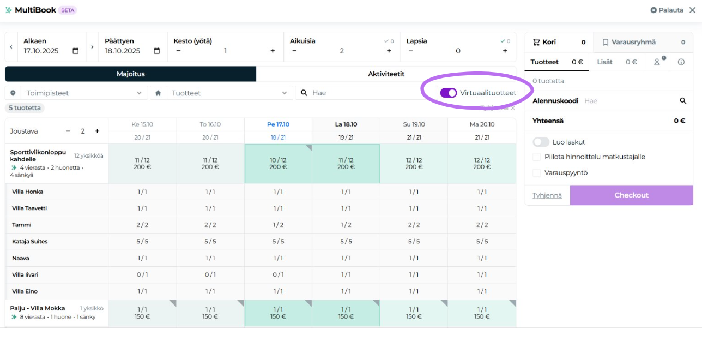Disable the Virtuaalituotteet toggle
This screenshot has width=702, height=341.
(449, 93)
